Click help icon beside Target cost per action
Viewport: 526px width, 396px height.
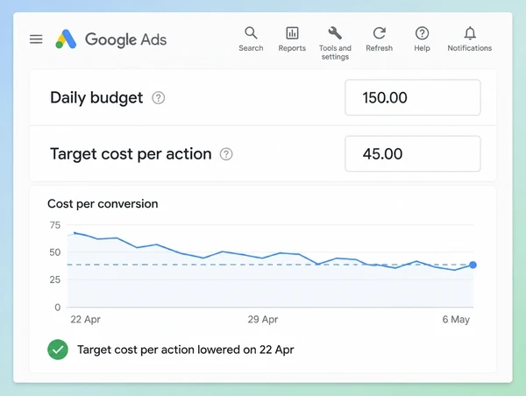(226, 154)
